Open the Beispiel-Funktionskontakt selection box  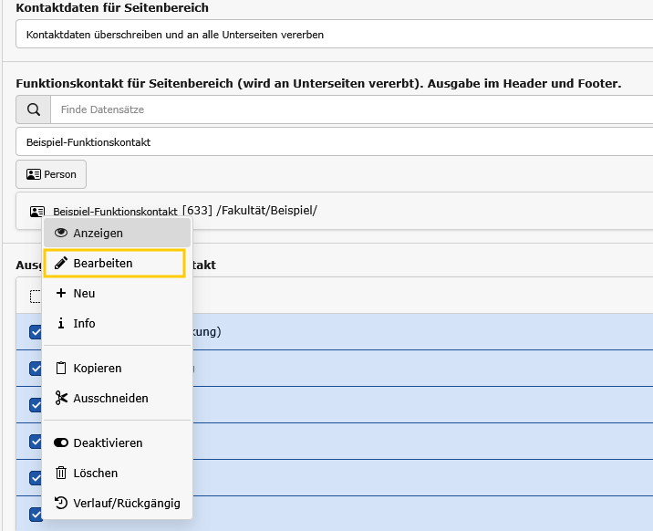(334, 142)
